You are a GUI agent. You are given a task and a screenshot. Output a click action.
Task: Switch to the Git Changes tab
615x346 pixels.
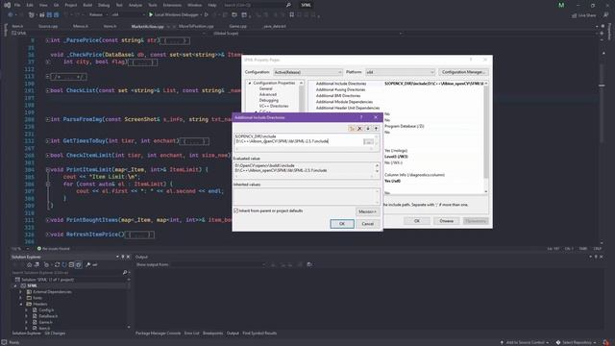pos(55,334)
